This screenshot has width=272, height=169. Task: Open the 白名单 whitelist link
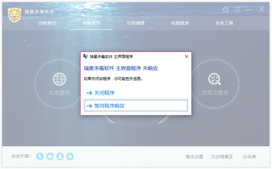coord(250,157)
